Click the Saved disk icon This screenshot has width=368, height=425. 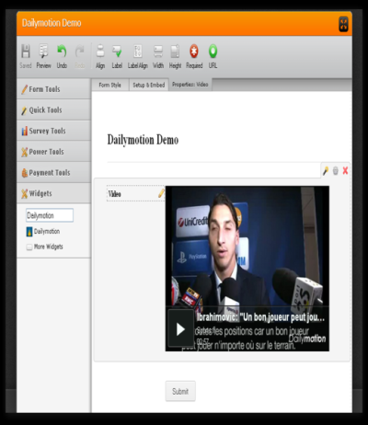tap(26, 52)
